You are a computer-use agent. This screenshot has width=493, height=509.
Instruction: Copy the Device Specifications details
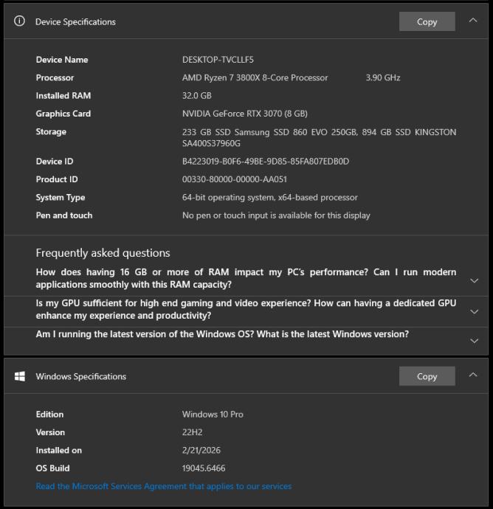427,21
